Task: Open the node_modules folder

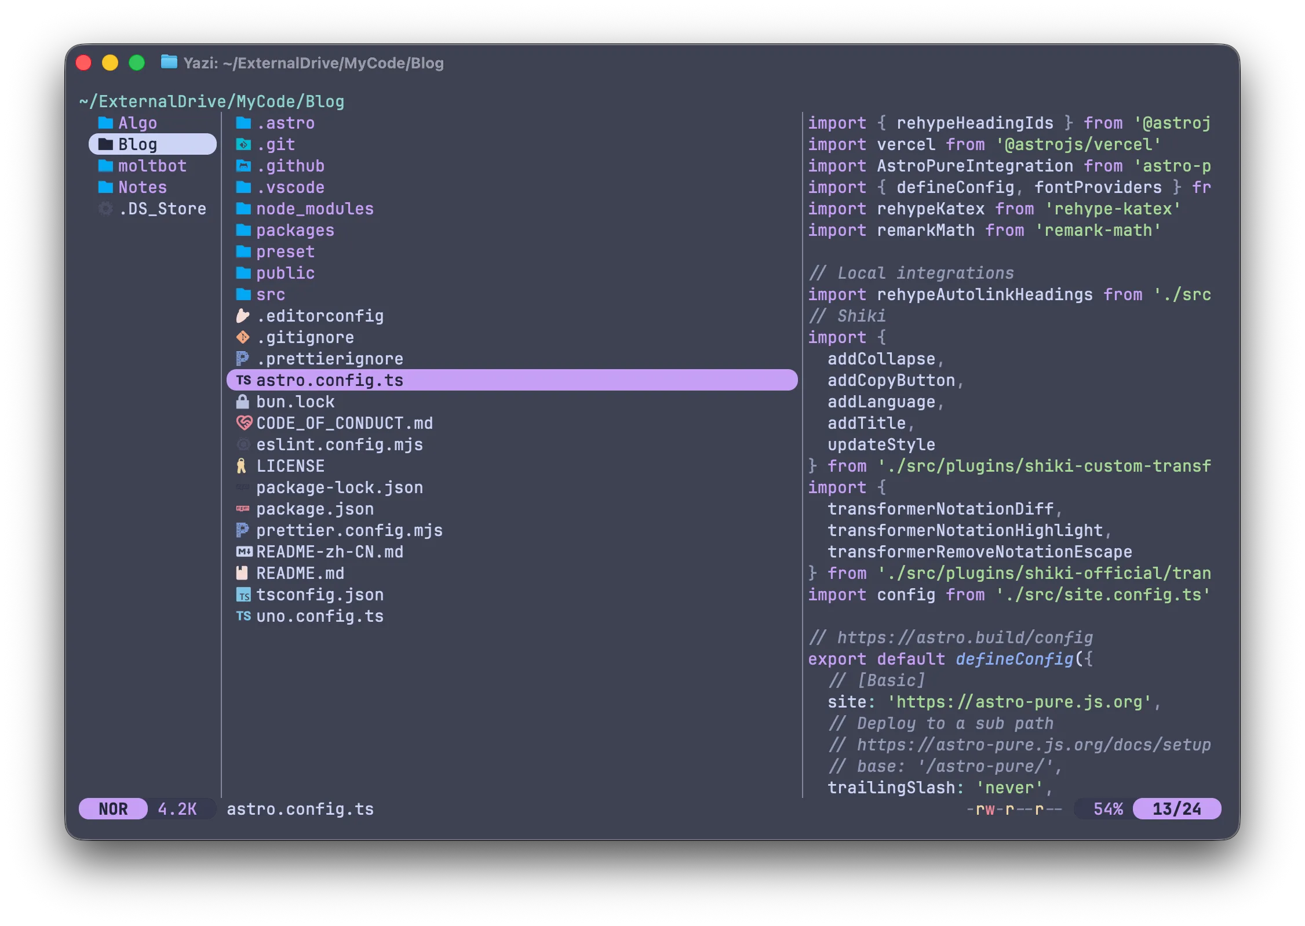Action: click(x=315, y=209)
